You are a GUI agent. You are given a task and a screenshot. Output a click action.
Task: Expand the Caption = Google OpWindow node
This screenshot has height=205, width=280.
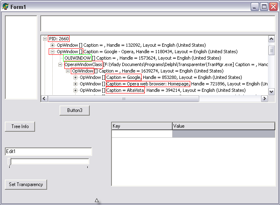pos(76,77)
